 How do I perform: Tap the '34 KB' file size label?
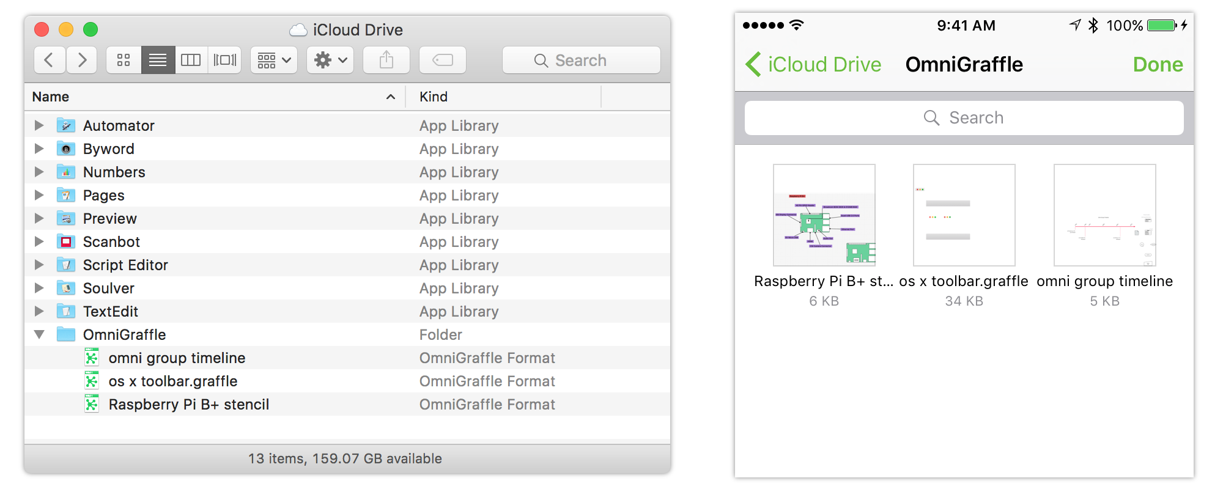[964, 301]
